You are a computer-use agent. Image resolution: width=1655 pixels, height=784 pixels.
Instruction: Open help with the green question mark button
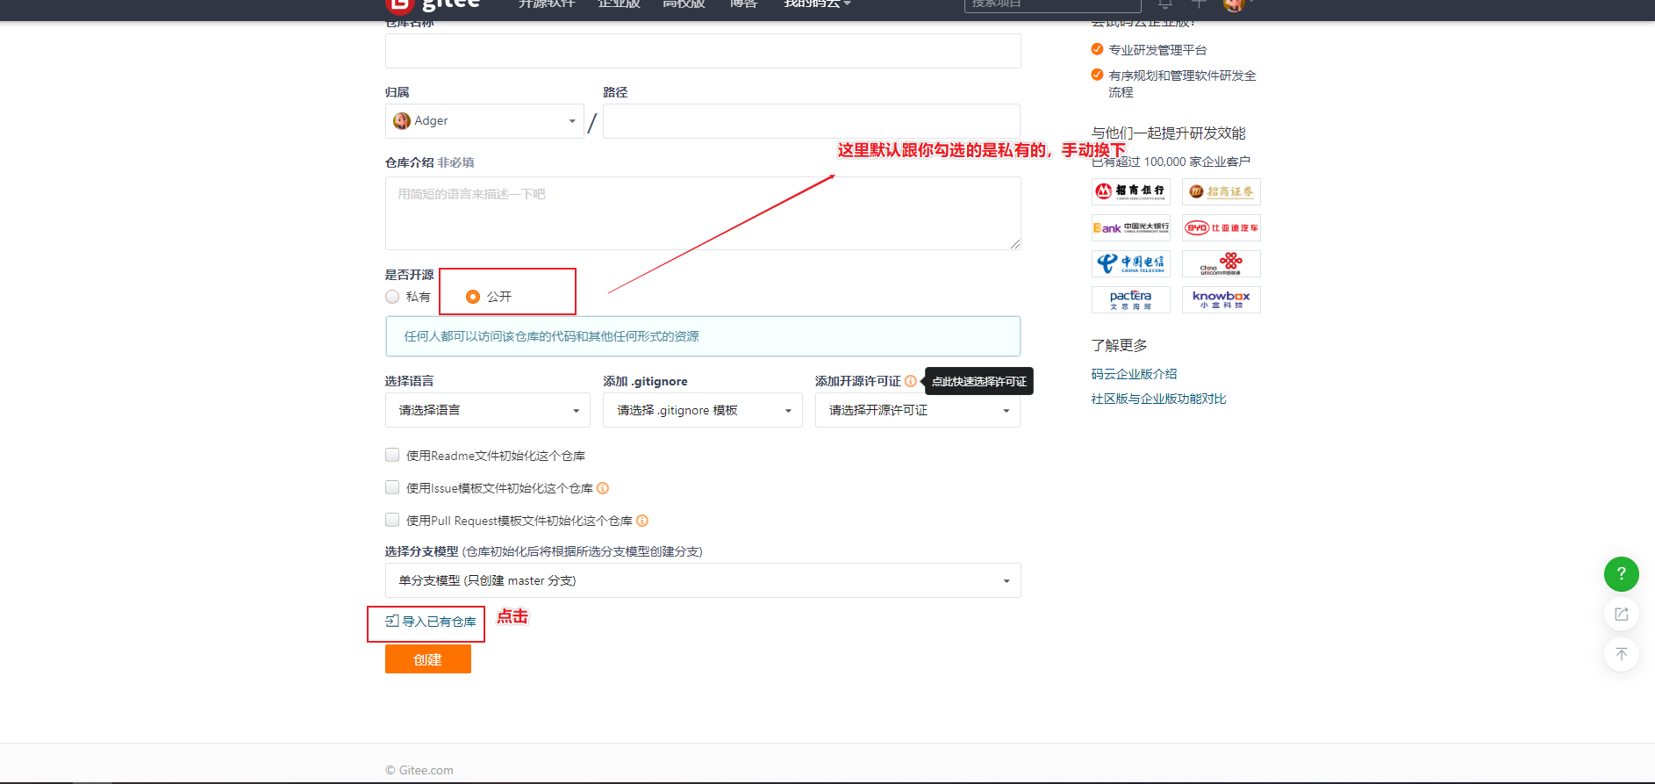coord(1621,574)
